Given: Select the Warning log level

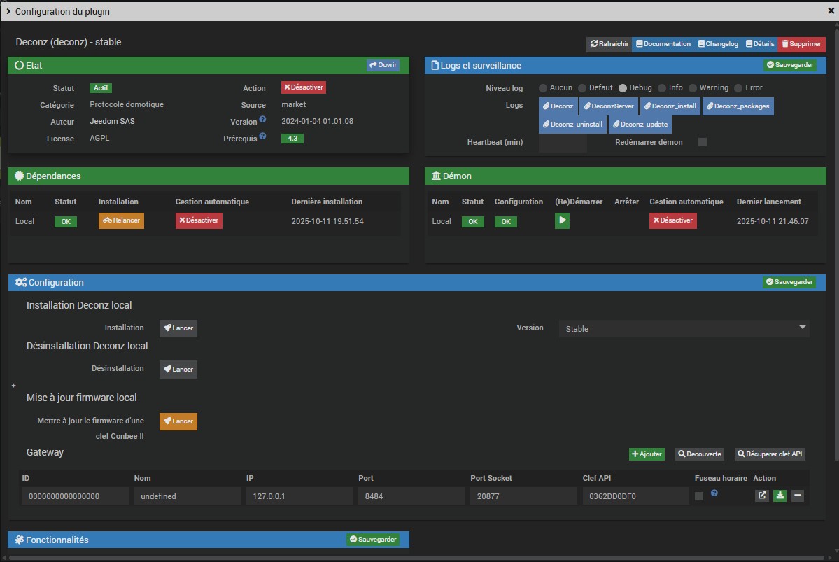Looking at the screenshot, I should click(693, 88).
